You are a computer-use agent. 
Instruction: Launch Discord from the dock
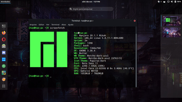(x=4, y=53)
